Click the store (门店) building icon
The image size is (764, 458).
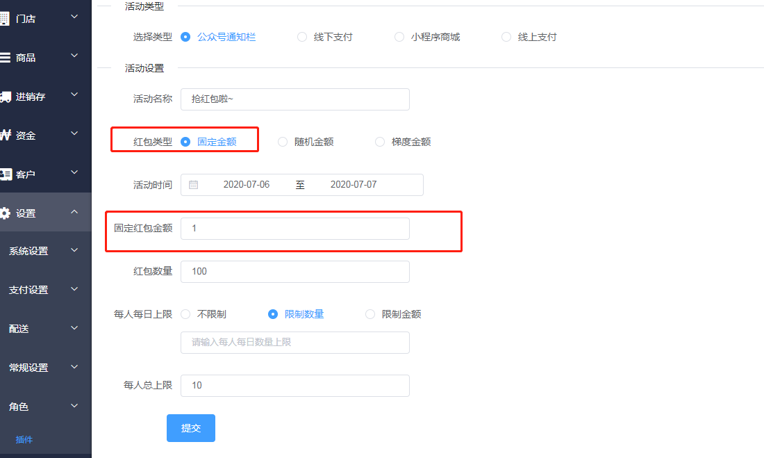4,19
